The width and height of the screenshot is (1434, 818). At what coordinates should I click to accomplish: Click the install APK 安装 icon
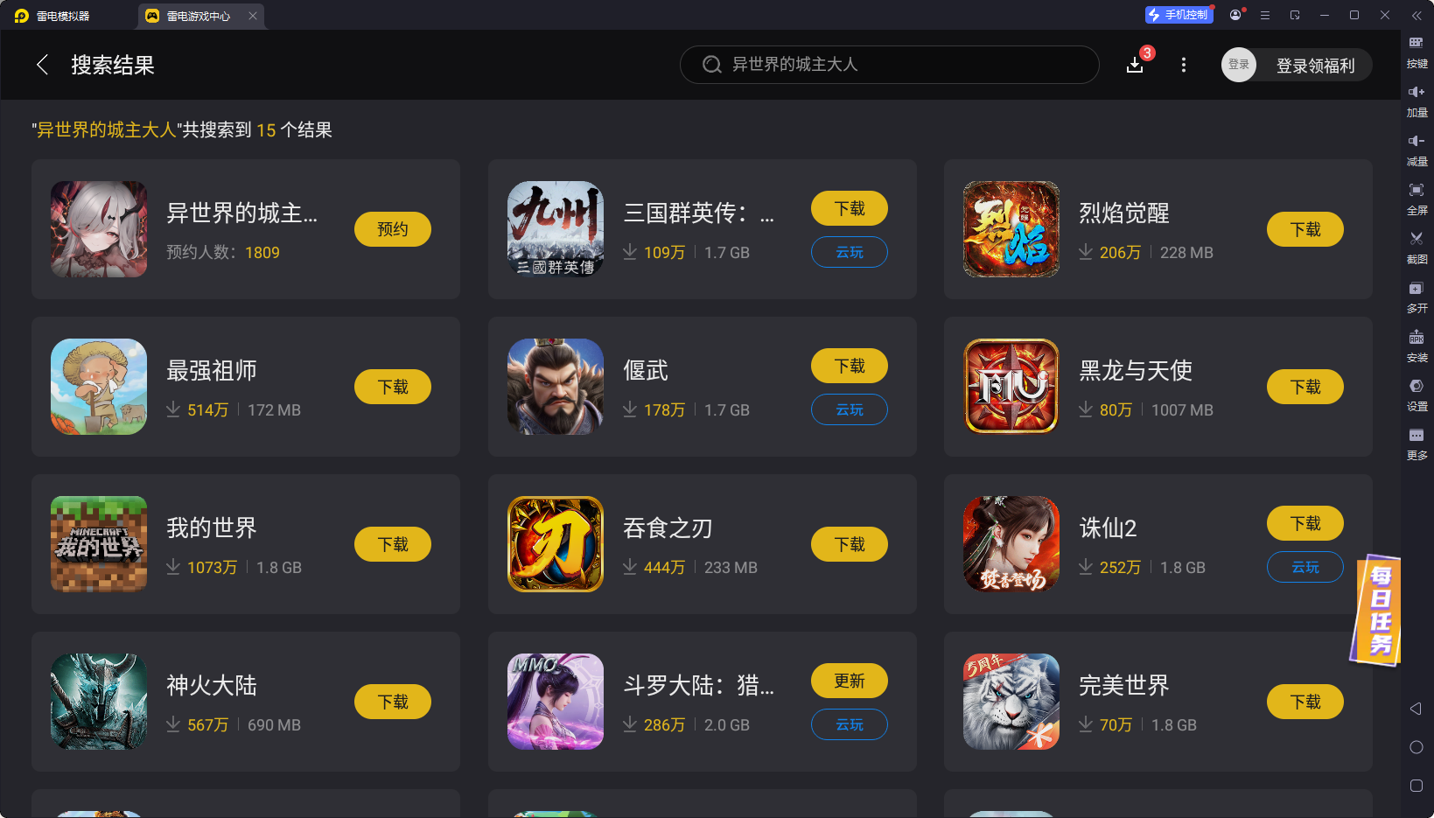click(1417, 346)
